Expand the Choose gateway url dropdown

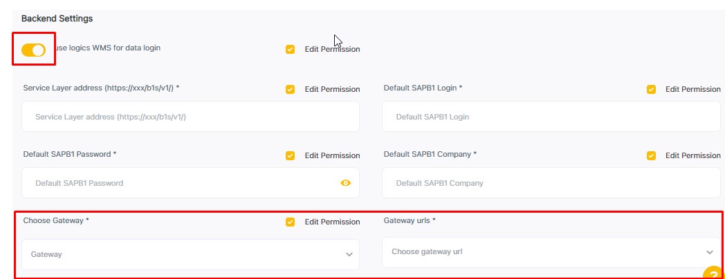coord(540,252)
